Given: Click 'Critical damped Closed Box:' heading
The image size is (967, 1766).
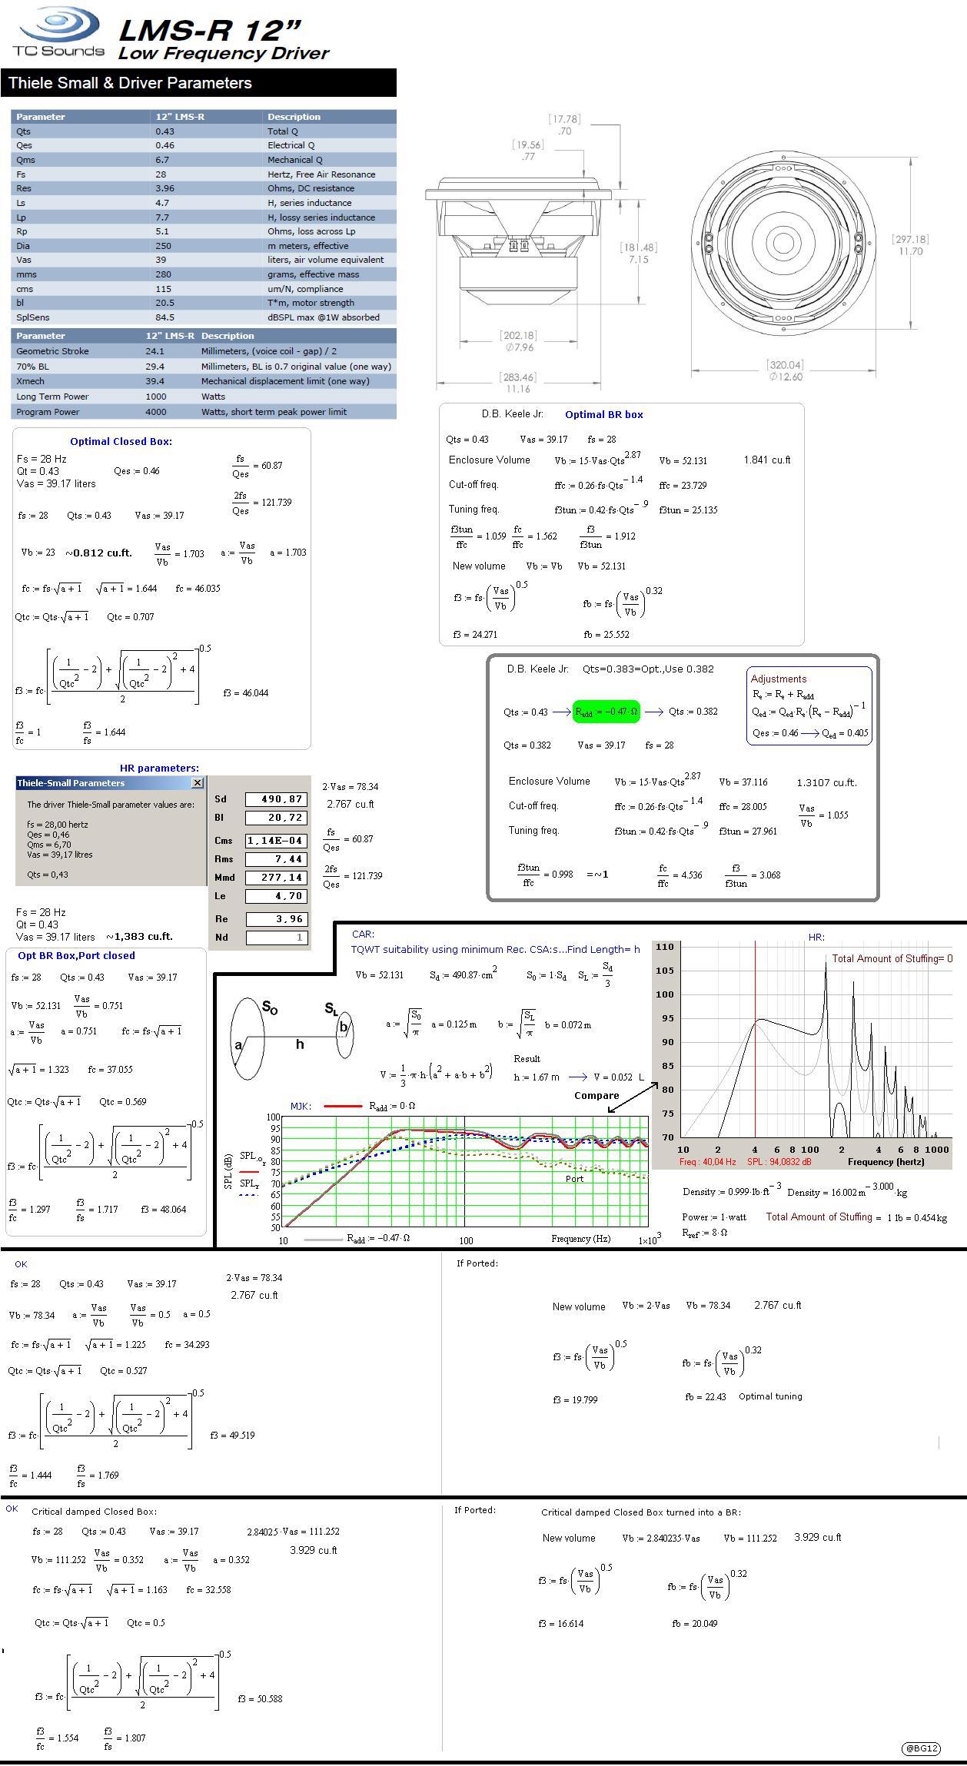Looking at the screenshot, I should point(94,1511).
